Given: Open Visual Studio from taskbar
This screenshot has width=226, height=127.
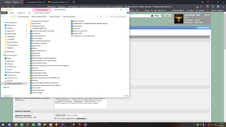Looking at the screenshot, I should click(85, 125).
